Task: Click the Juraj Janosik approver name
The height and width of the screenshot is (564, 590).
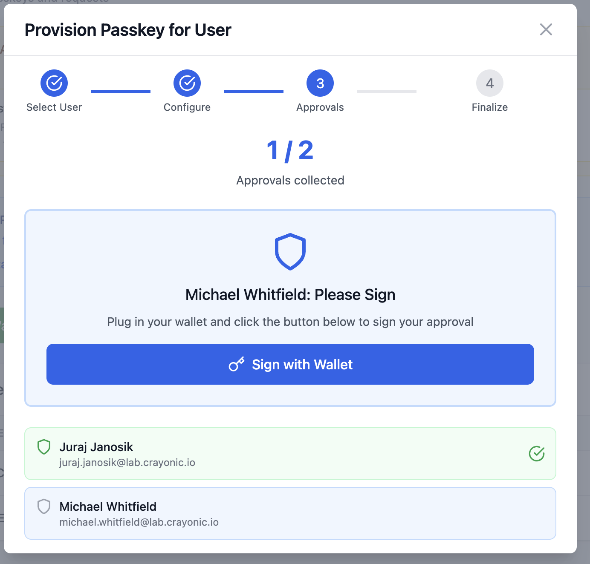Action: coord(96,447)
